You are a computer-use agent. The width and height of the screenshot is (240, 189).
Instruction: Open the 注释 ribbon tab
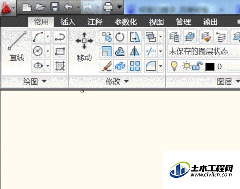95,22
